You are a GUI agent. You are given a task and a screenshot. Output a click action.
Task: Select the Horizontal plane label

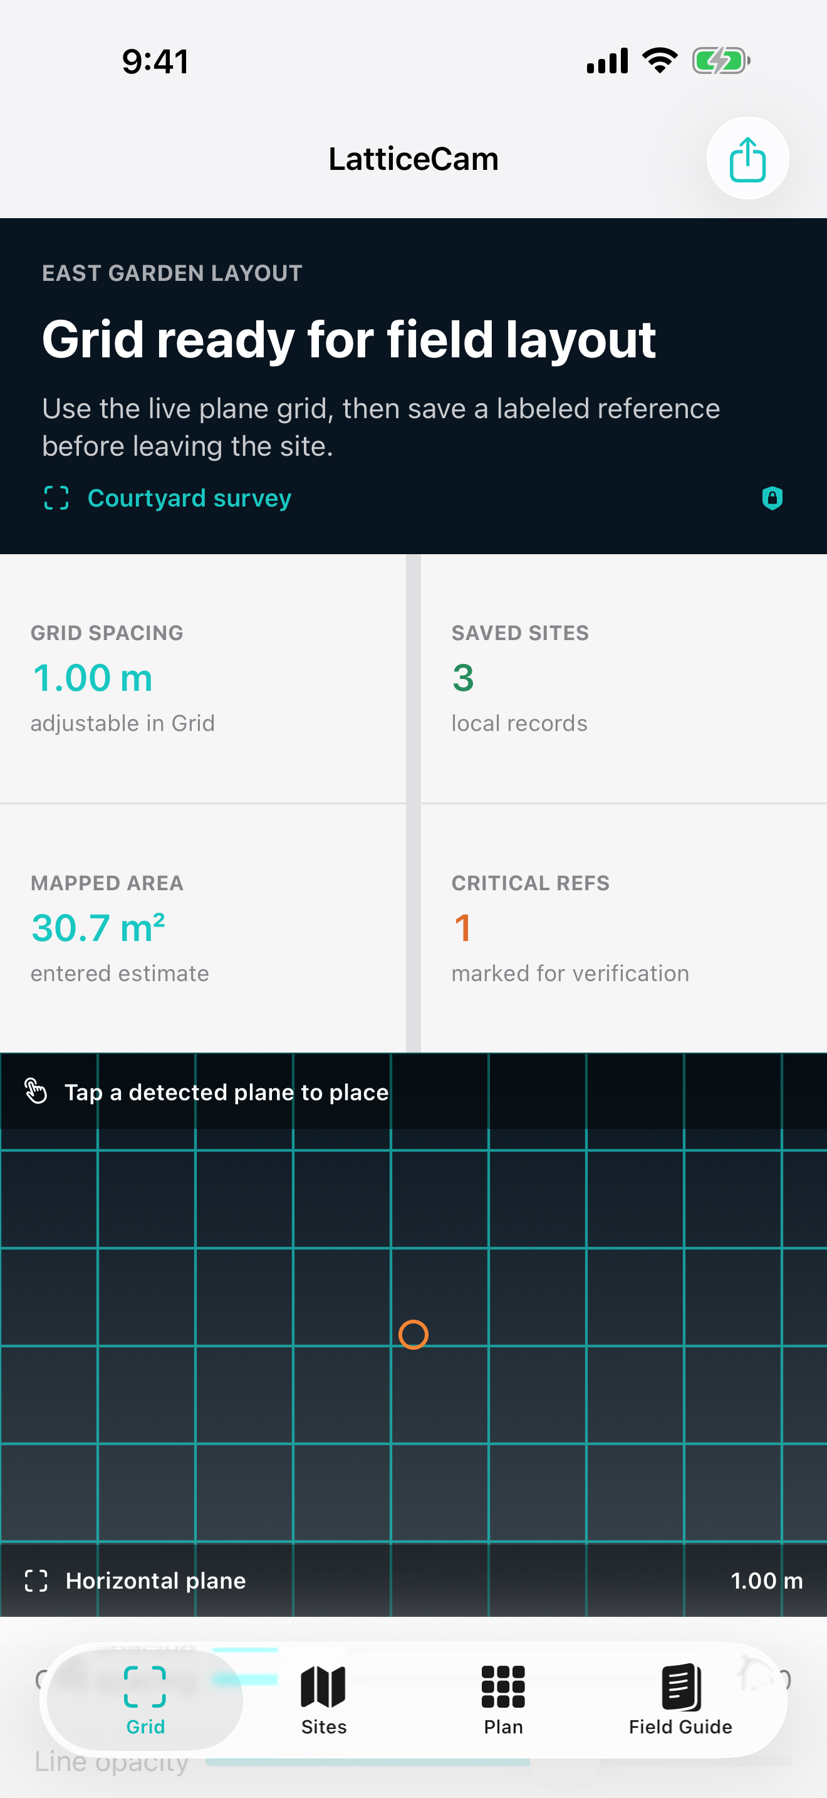[x=155, y=1581]
